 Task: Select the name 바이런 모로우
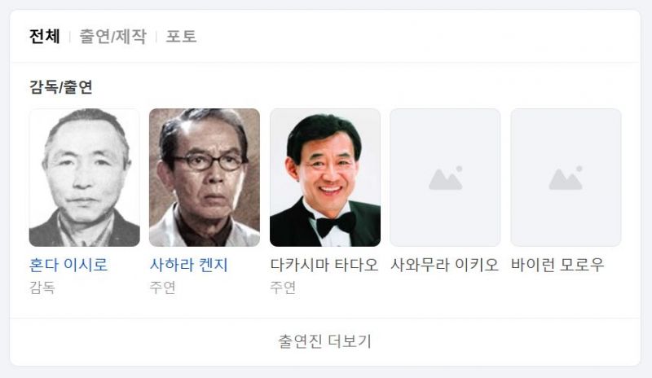click(557, 265)
